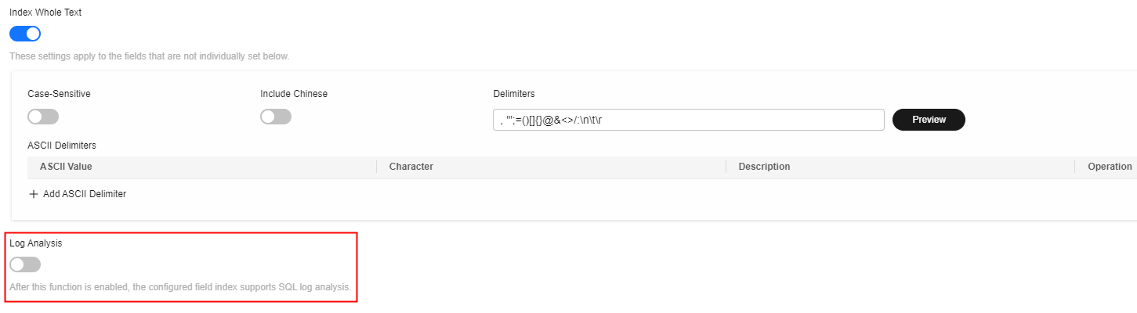Click the Include Chinese label
Viewport: 1137px width, 313px height.
[294, 94]
